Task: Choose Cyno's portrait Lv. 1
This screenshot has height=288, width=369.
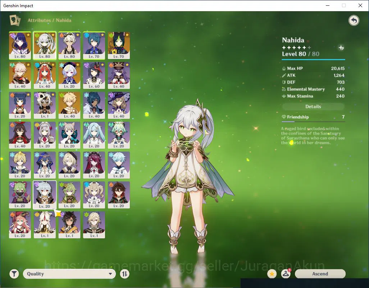Action: (x=45, y=105)
